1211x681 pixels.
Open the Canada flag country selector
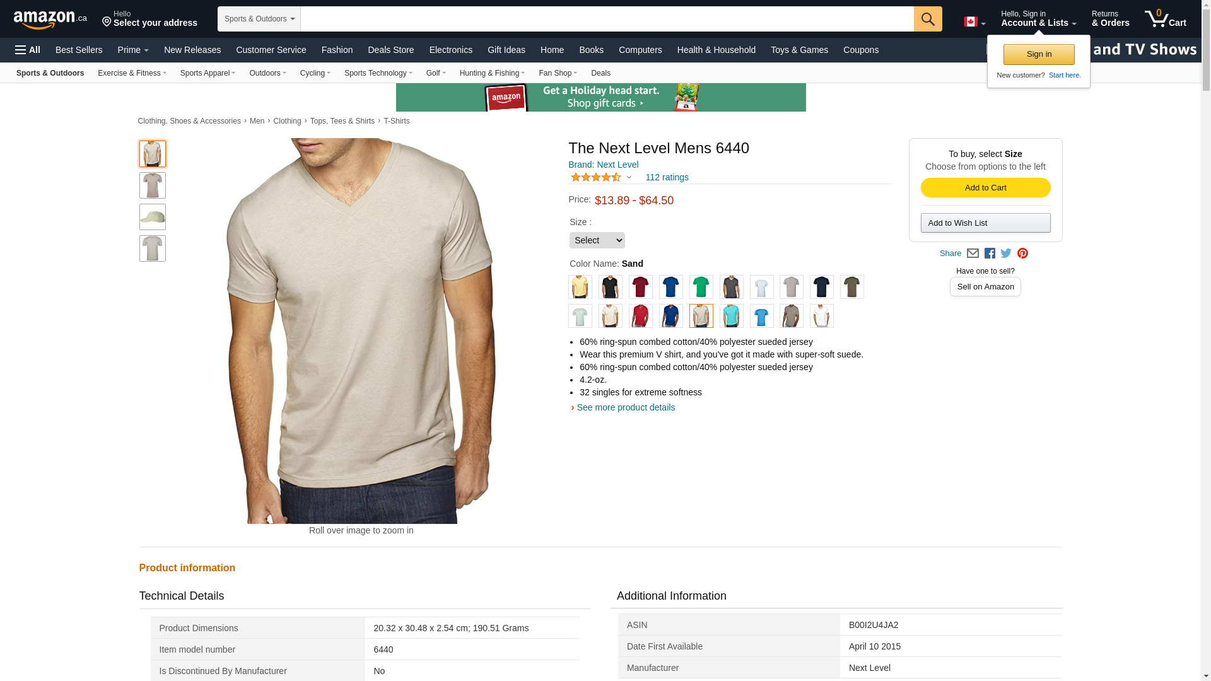click(x=974, y=22)
